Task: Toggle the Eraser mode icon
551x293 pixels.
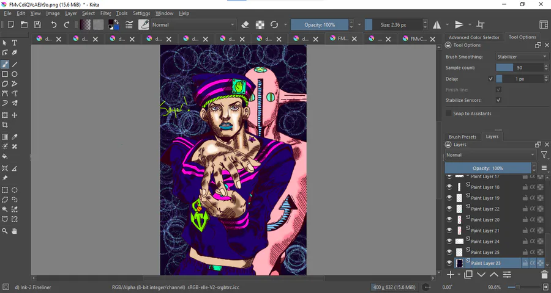Action: (x=246, y=24)
